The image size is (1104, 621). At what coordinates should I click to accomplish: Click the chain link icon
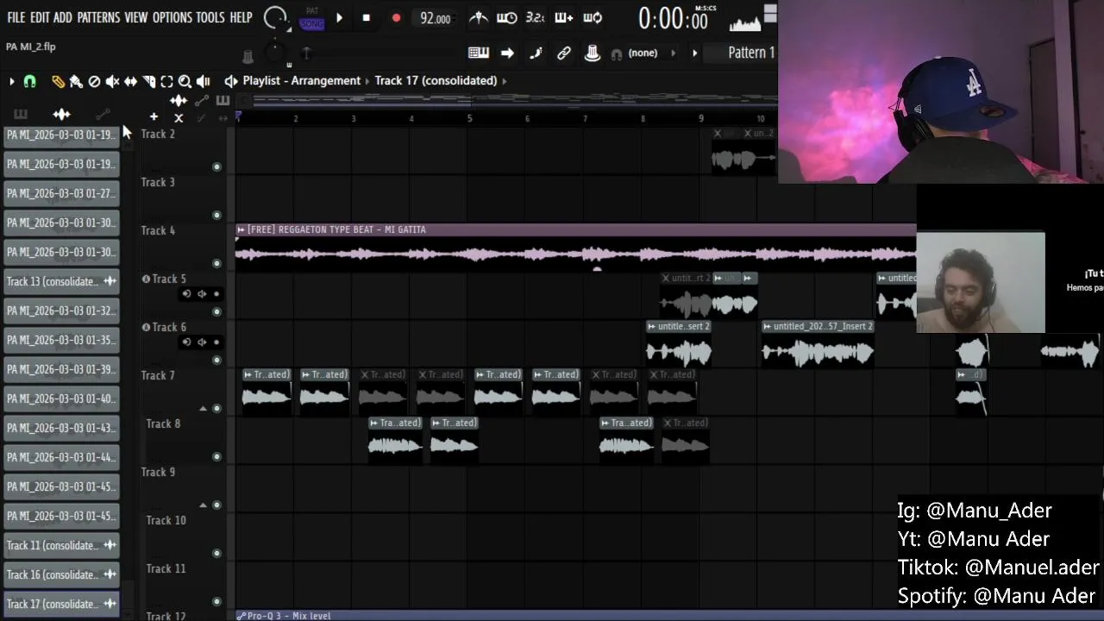pyautogui.click(x=564, y=53)
